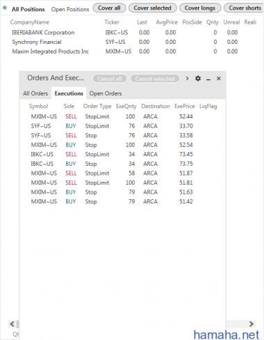
Task: Select MXIM BUY execution at 52.54
Action: point(123,145)
